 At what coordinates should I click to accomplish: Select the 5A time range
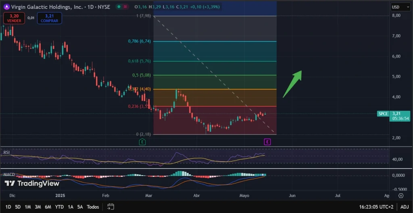80,207
